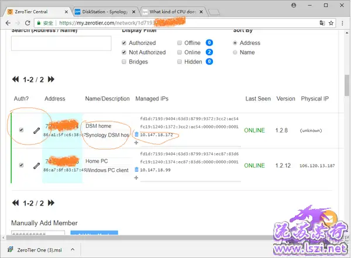Click the vertical page scrollbar thumb
The width and height of the screenshot is (351, 258).
point(347,85)
